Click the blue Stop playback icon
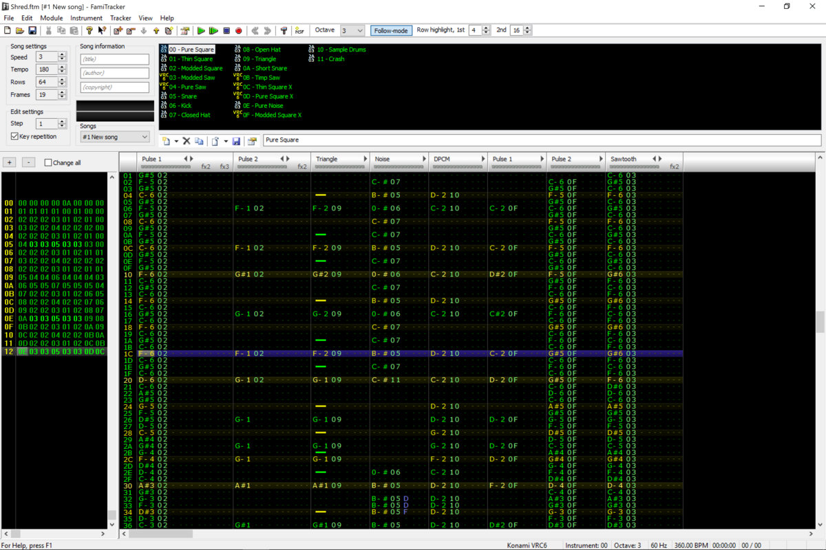826x550 pixels. 226,31
